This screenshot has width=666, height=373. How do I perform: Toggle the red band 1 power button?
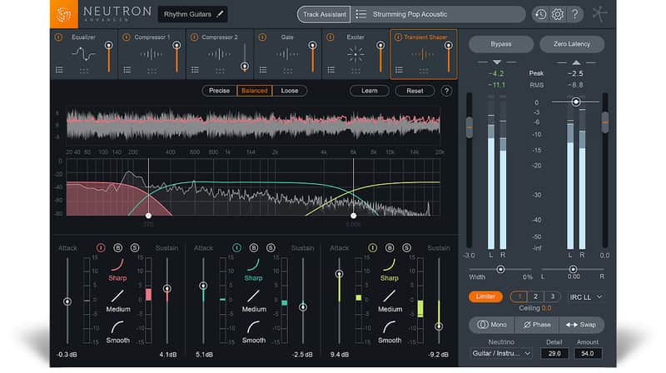pos(101,247)
